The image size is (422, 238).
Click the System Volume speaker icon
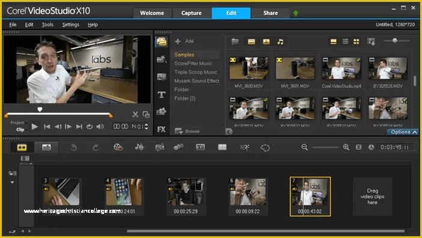point(100,126)
